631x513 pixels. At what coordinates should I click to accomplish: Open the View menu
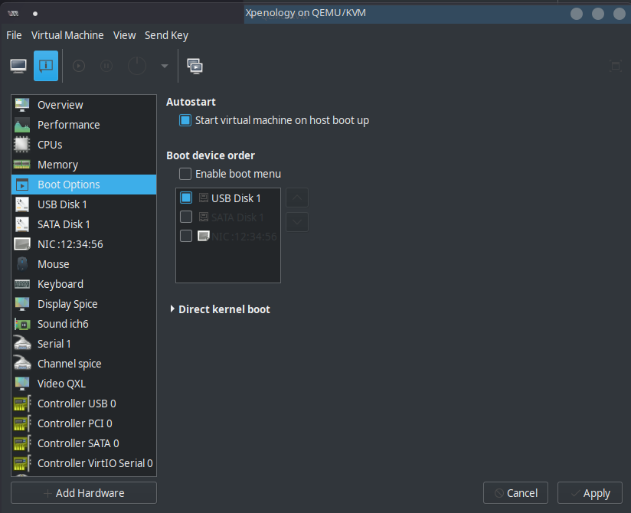(x=124, y=35)
